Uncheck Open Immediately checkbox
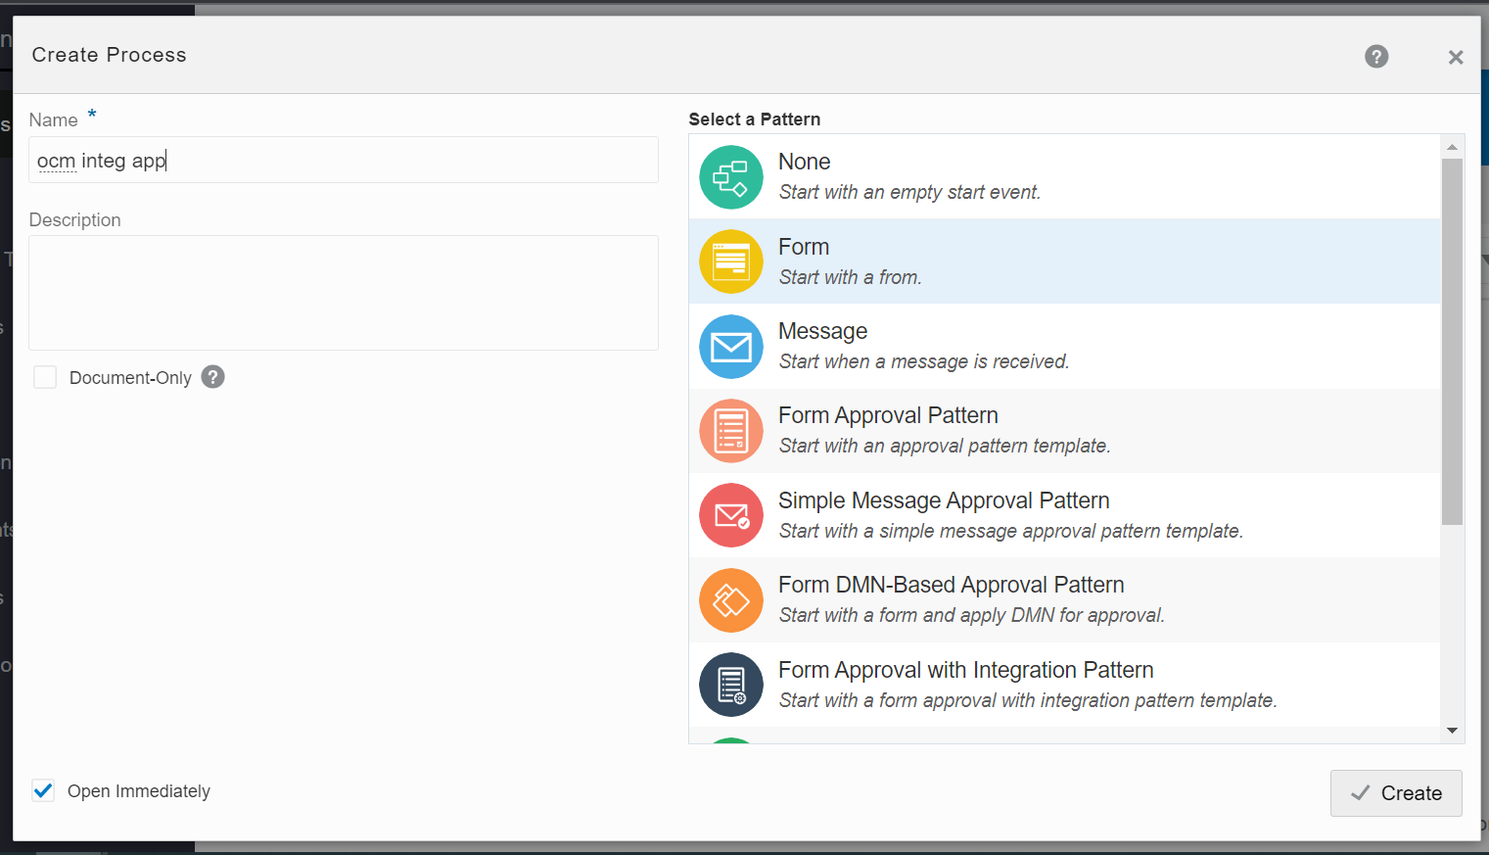This screenshot has width=1489, height=855. 43,790
